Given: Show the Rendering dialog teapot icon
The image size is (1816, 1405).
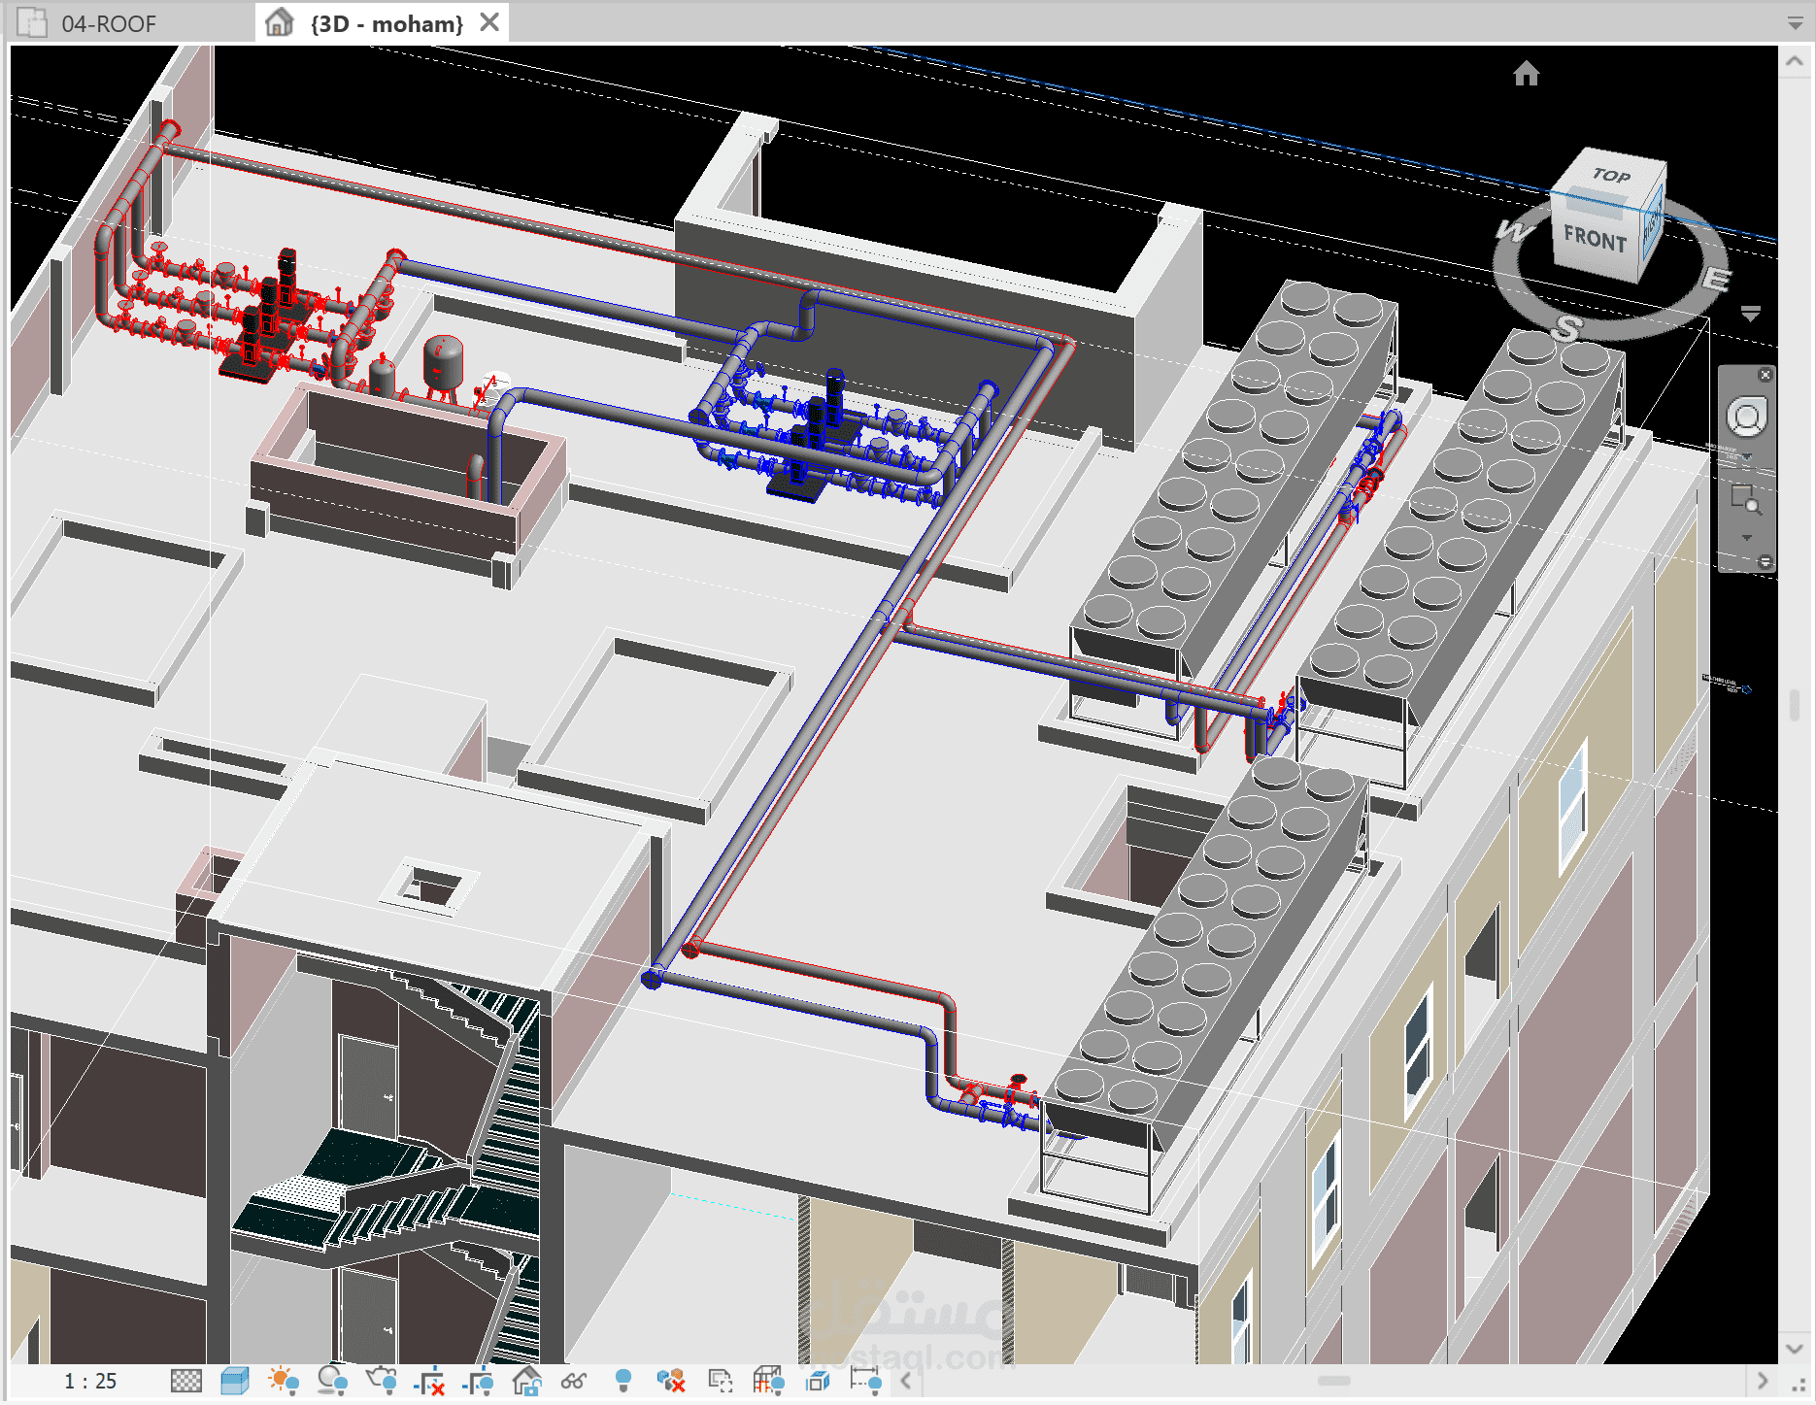Looking at the screenshot, I should coord(382,1381).
